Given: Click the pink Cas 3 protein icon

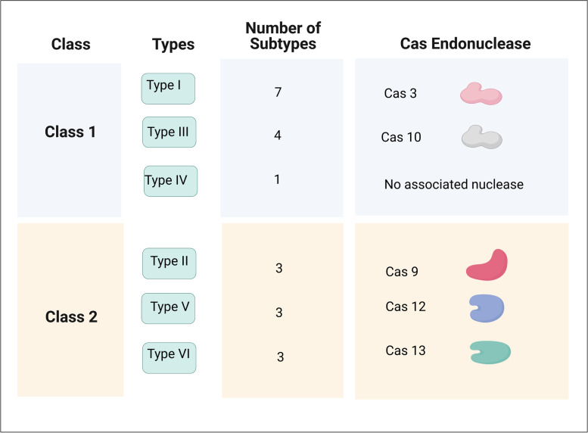Looking at the screenshot, I should 481,94.
